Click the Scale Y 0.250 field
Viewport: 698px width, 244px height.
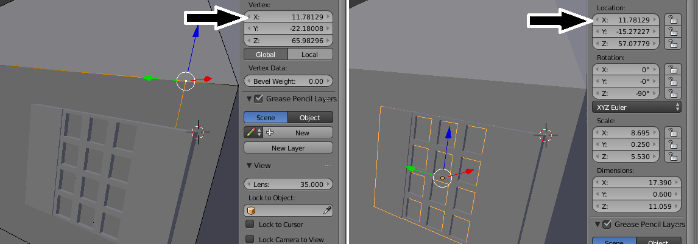point(626,144)
